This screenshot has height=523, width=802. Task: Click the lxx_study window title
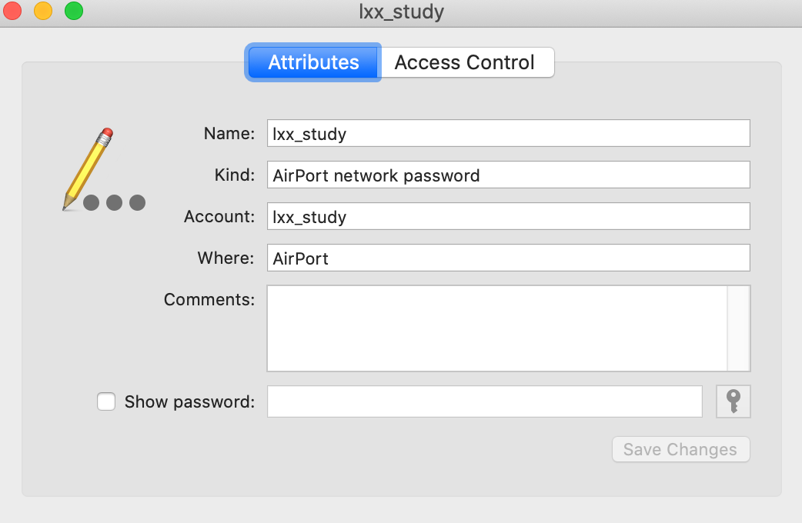click(x=401, y=12)
